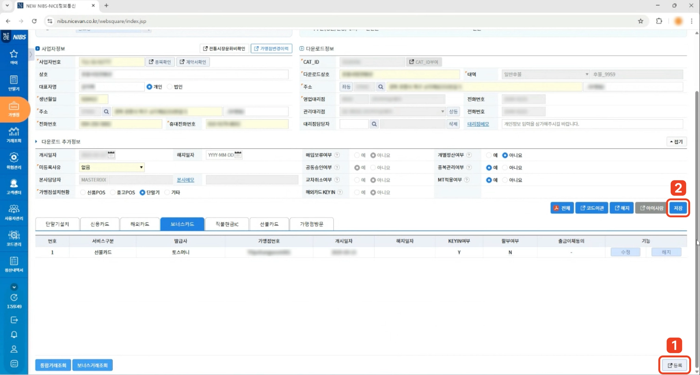Image resolution: width=700 pixels, height=375 pixels.
Task: Switch to the 선불카드 tab
Action: click(269, 224)
